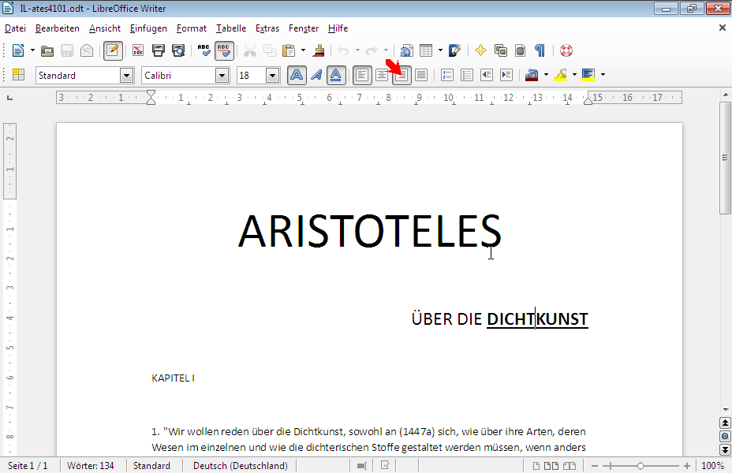Justify the paragraph
The height and width of the screenshot is (473, 732).
[421, 75]
